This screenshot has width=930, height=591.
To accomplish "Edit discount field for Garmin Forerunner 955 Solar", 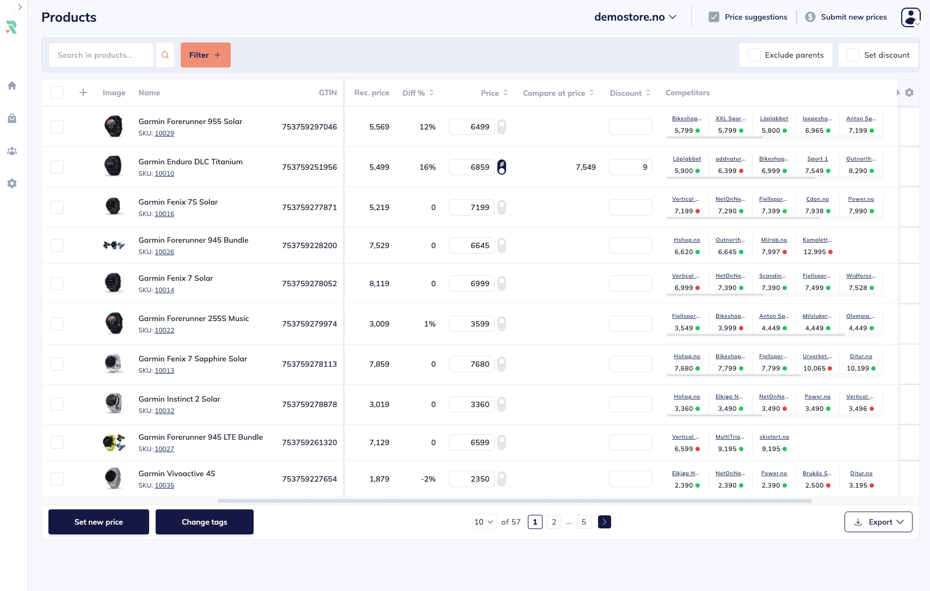I will tap(630, 127).
